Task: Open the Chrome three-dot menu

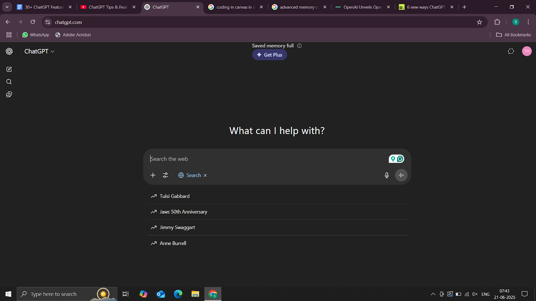Action: click(528, 22)
